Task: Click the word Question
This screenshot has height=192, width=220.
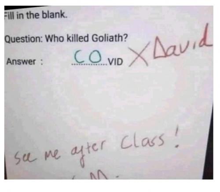Action: pyautogui.click(x=24, y=39)
